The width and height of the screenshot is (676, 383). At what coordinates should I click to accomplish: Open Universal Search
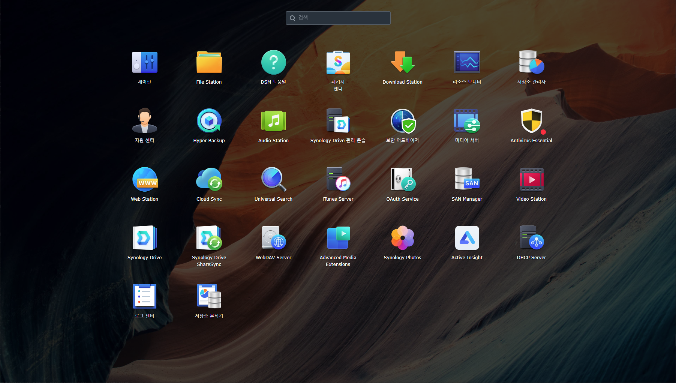coord(274,179)
